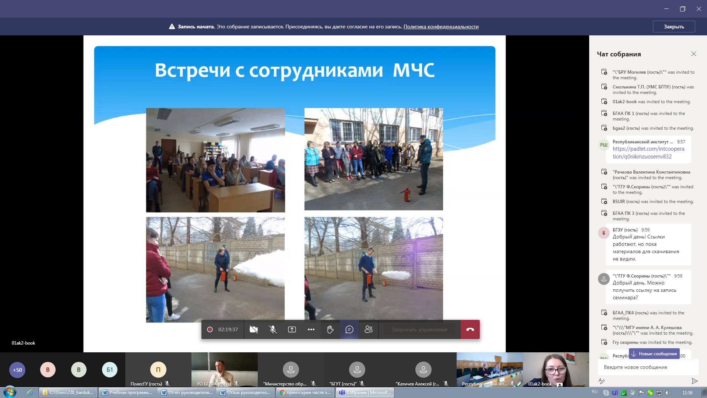Click the meeting duration 02:19:37
Screen dimensions: 707x398
click(x=228, y=329)
